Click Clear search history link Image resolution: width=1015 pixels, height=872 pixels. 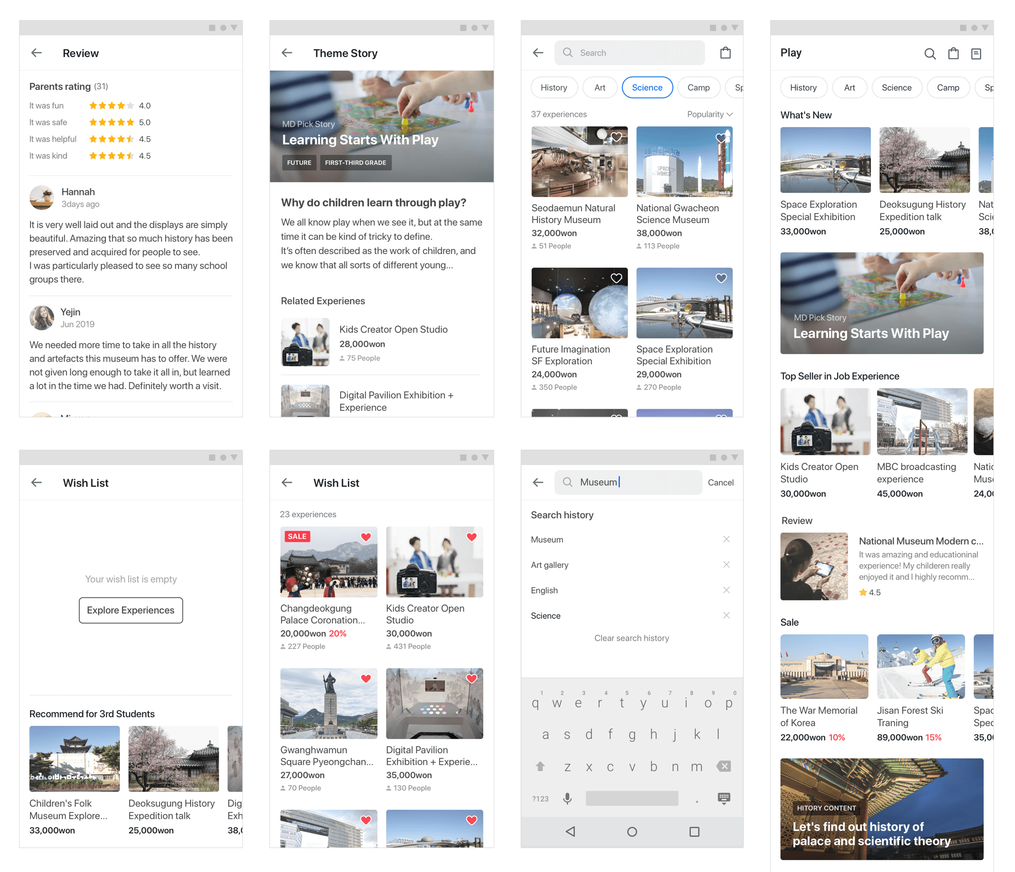[x=631, y=638]
